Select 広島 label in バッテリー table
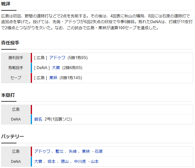 pos(16,152)
